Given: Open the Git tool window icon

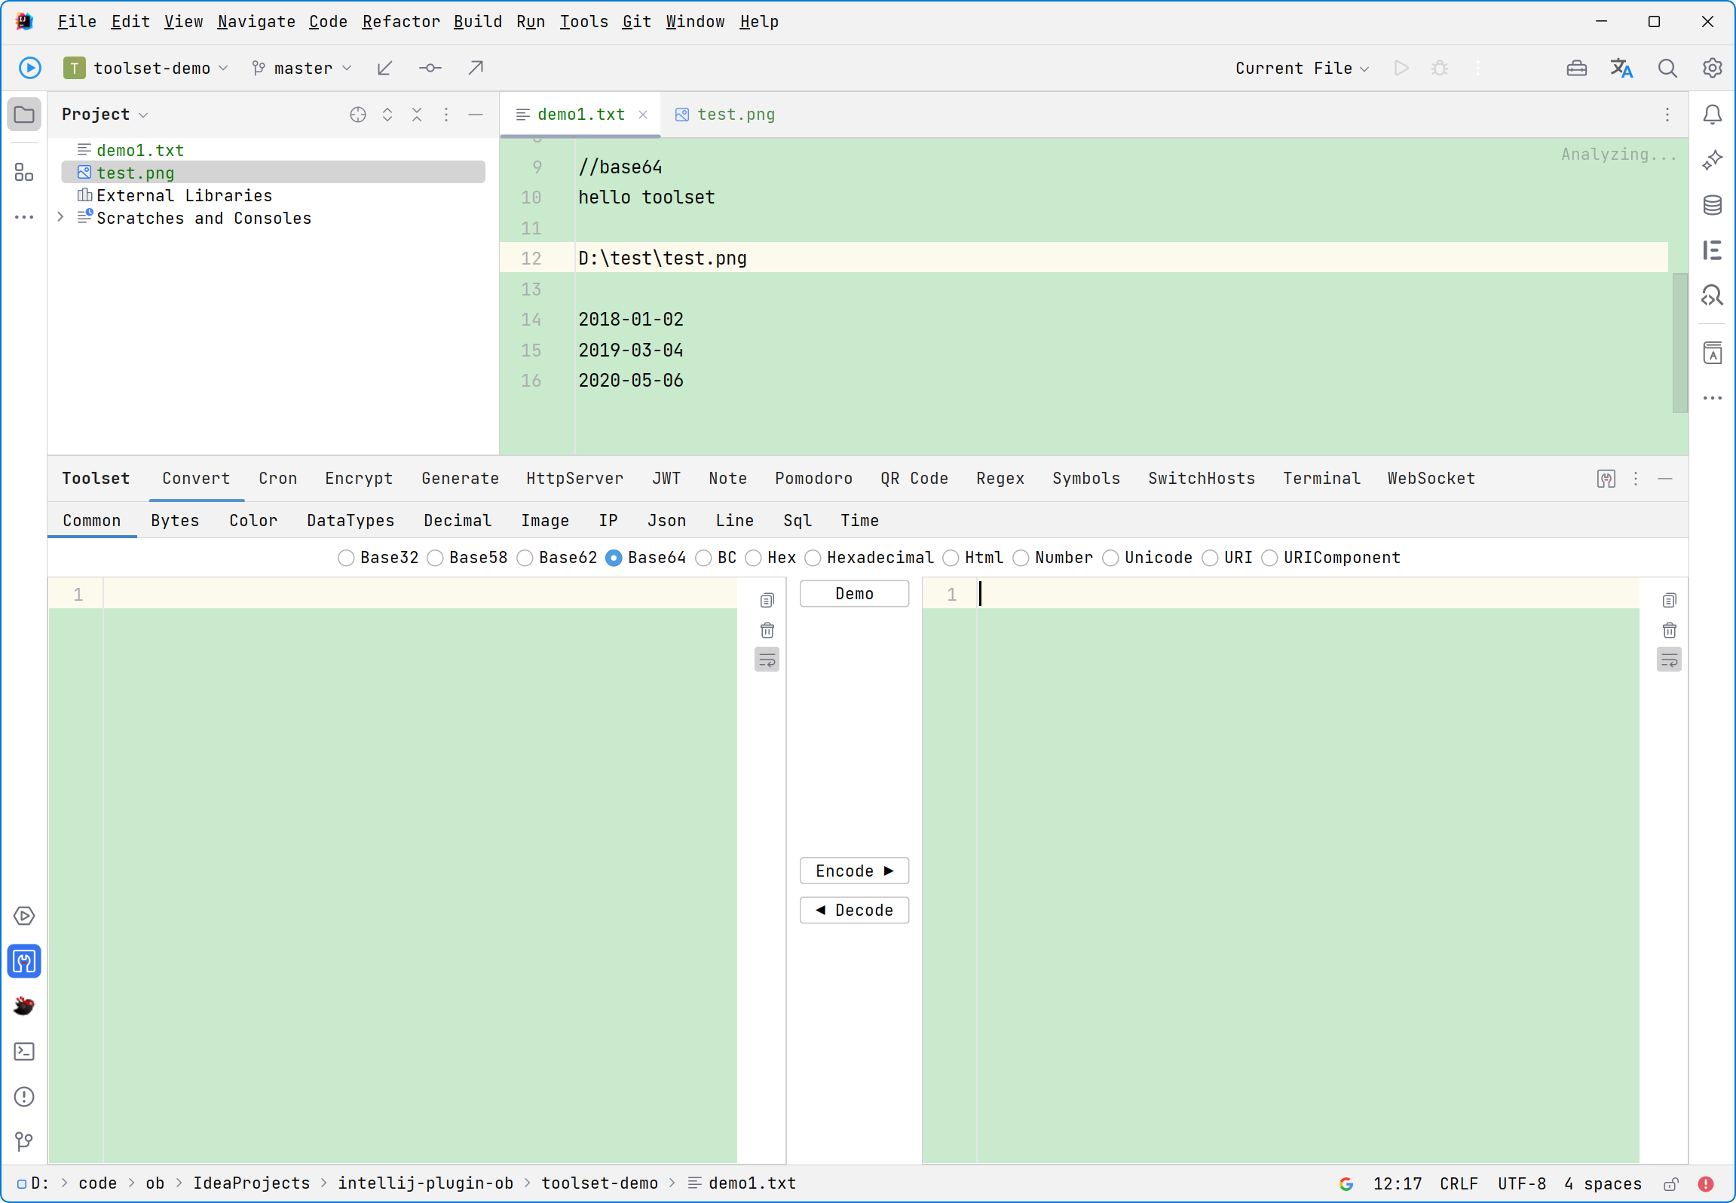Looking at the screenshot, I should click(24, 1141).
